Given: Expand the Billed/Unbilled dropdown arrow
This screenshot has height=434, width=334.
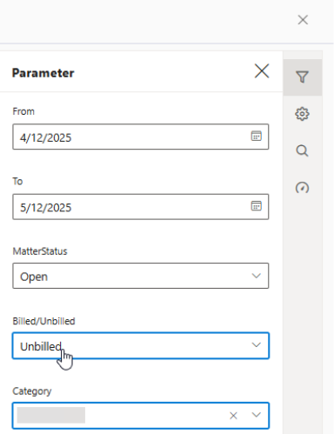Looking at the screenshot, I should 256,345.
